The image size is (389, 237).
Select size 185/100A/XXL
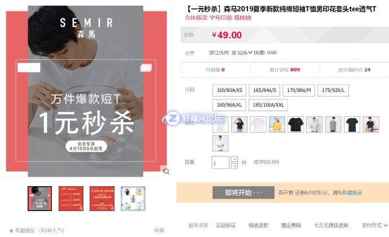point(268,105)
